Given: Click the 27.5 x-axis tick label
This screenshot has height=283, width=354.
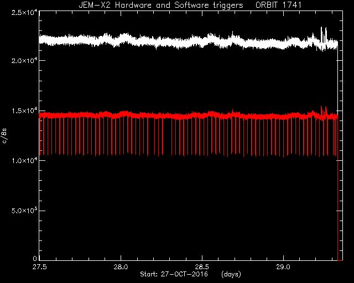Looking at the screenshot, I should [39, 267].
